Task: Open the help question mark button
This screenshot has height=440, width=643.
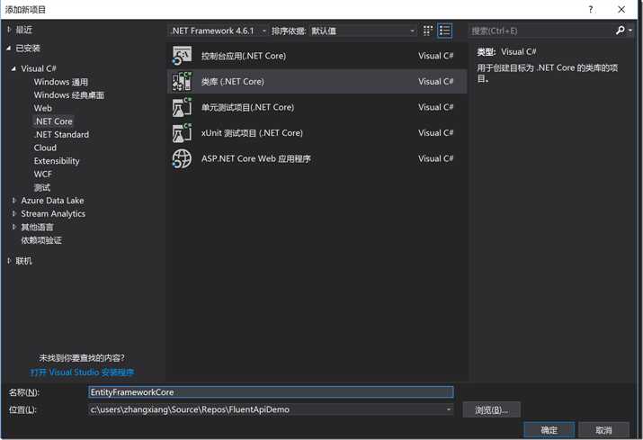Action: (x=591, y=9)
